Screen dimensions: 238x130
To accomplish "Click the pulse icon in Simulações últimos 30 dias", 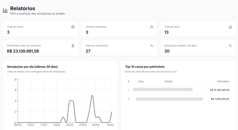I will [x=230, y=46].
